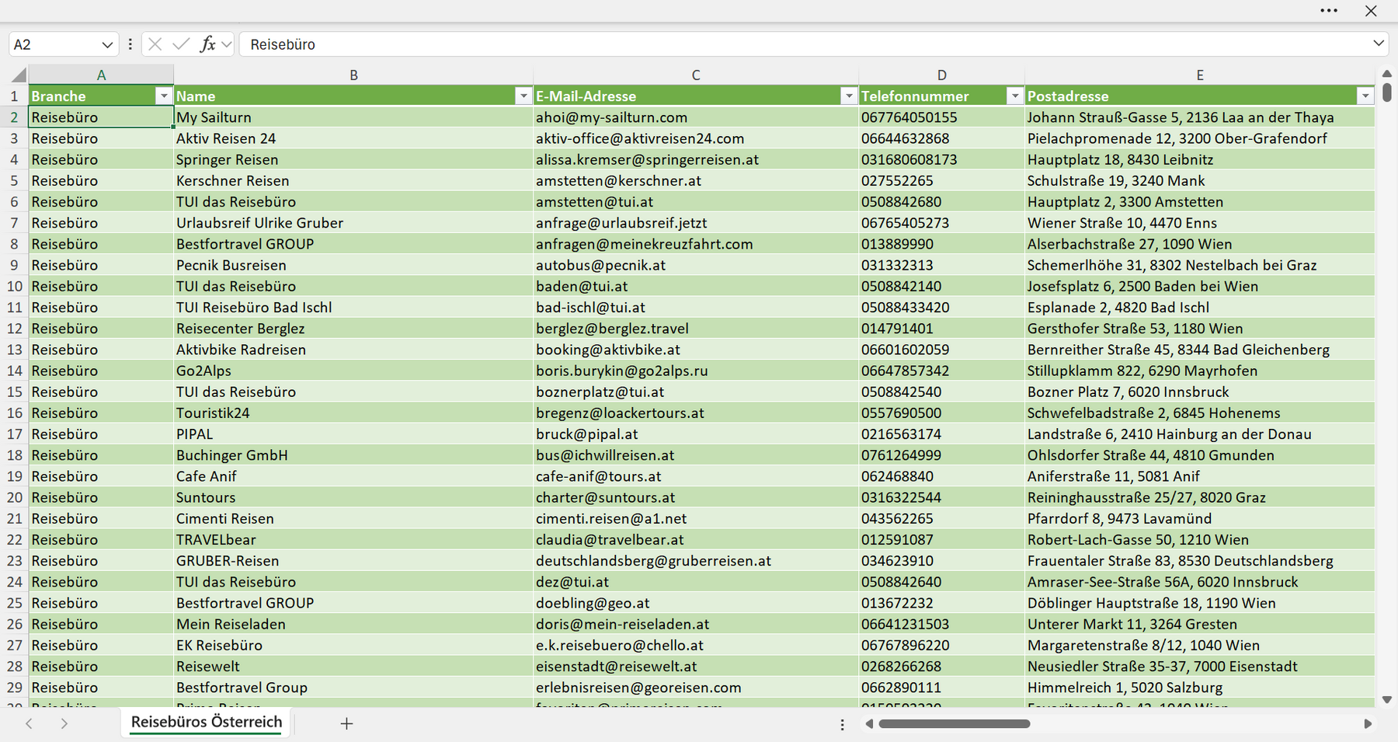1398x742 pixels.
Task: Open the Name column filter dropdown
Action: pyautogui.click(x=523, y=96)
